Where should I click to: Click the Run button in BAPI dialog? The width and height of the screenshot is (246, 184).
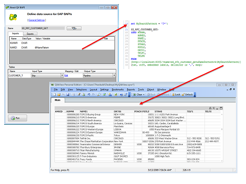[x=17, y=118]
